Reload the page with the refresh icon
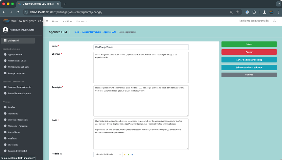Screen dimensions: 282x160 click(x=18, y=12)
